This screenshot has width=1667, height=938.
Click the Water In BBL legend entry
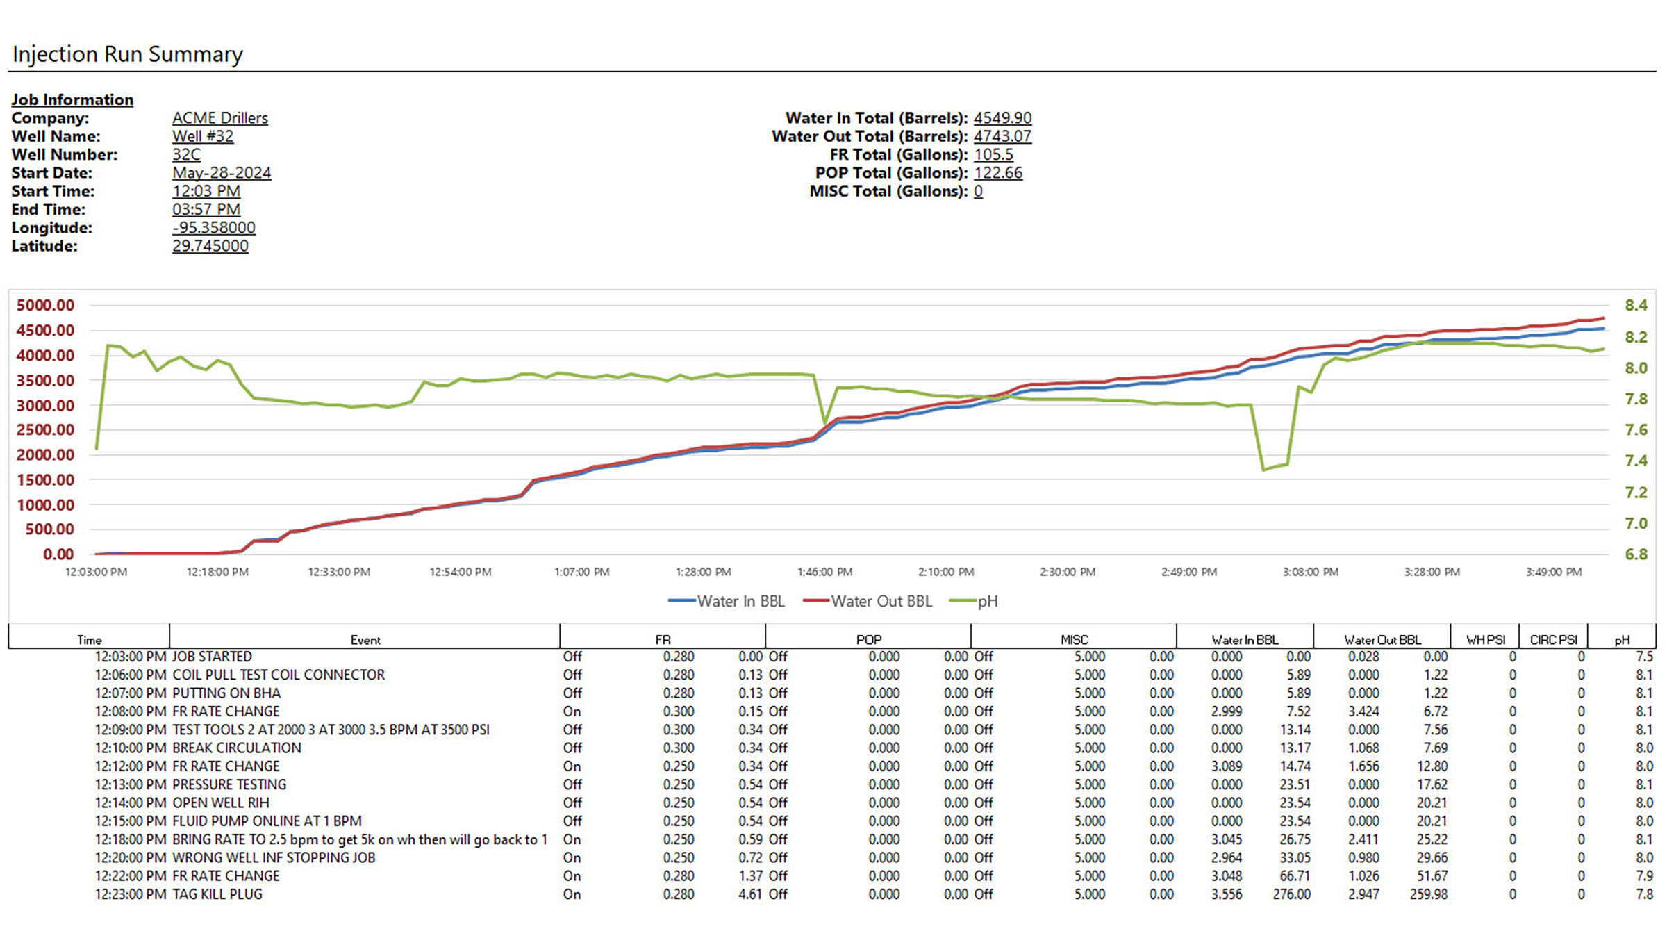click(727, 602)
